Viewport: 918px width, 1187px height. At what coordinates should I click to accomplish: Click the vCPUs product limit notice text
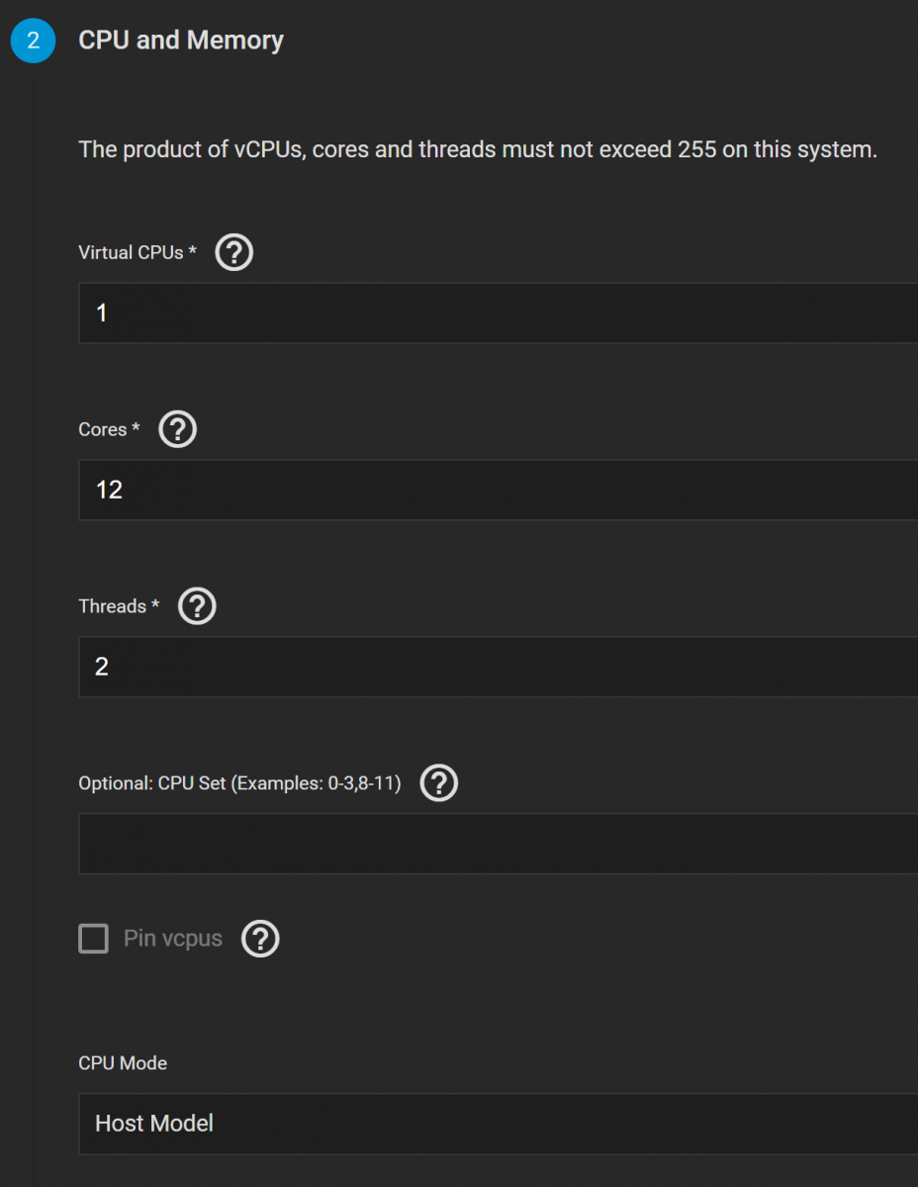click(x=478, y=150)
